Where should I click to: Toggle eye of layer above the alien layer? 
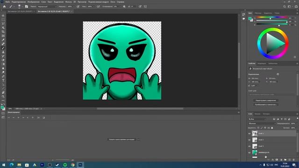(249, 146)
